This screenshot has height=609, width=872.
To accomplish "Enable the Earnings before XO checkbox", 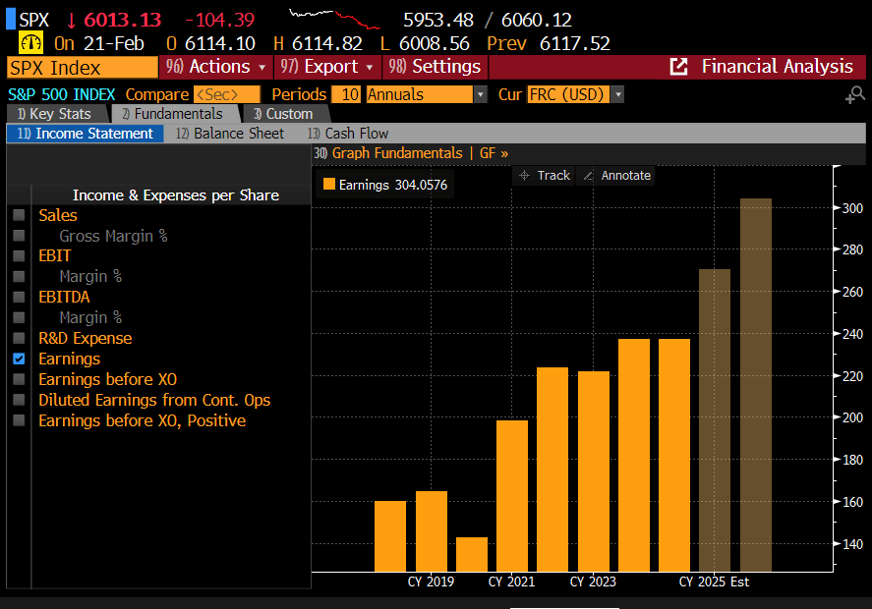I will coord(19,379).
